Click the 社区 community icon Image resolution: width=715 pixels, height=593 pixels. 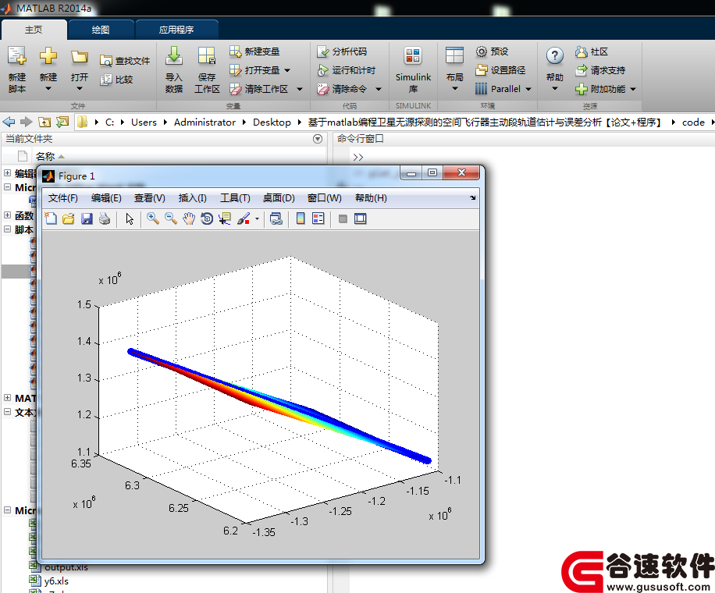[x=581, y=51]
